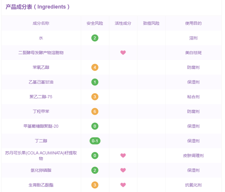Click the 0-1 risk badge for 丁二醇
225x192 pixels.
click(95, 141)
